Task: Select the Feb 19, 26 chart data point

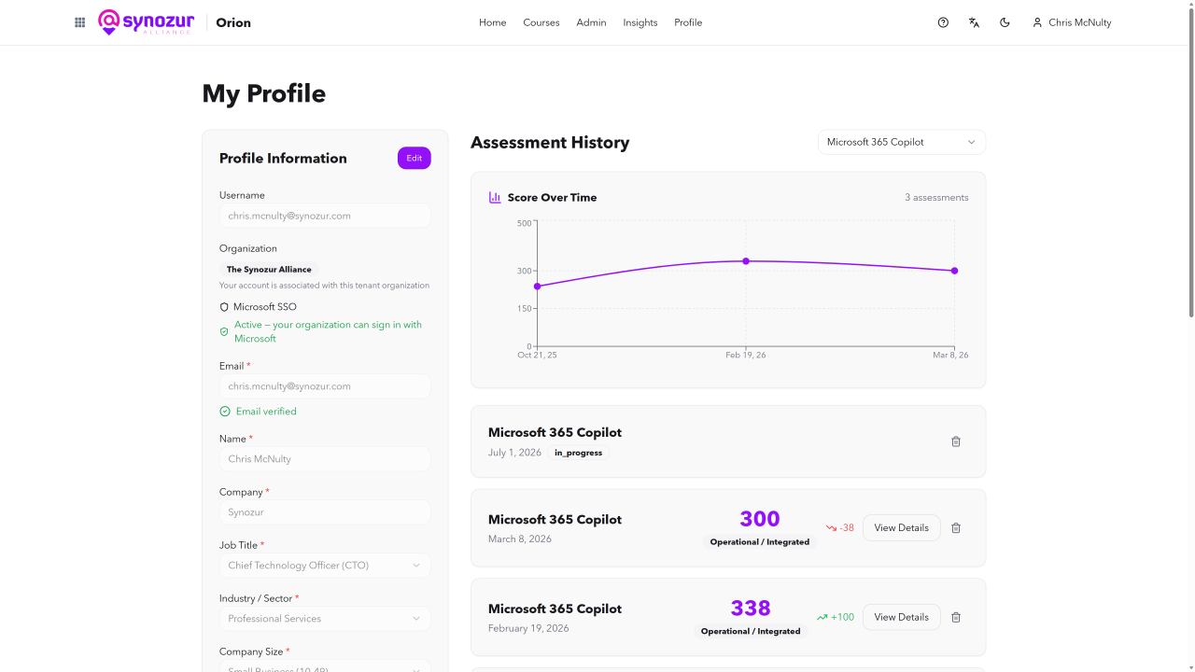Action: [746, 261]
